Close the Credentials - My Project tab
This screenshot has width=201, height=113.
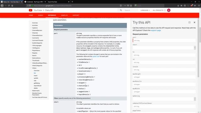[x=45, y=2]
